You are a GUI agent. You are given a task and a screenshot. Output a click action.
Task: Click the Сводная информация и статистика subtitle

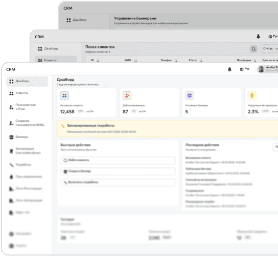click(78, 85)
